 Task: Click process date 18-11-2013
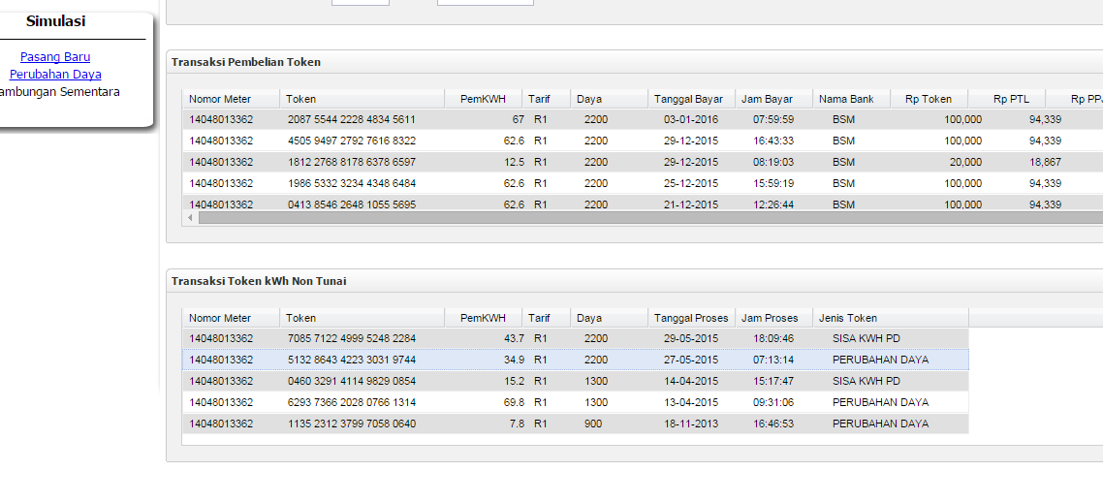[691, 424]
